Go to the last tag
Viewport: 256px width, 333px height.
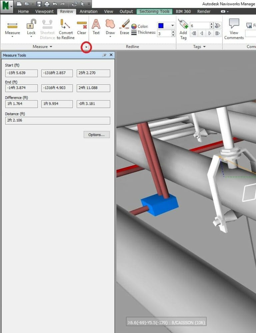pos(217,33)
